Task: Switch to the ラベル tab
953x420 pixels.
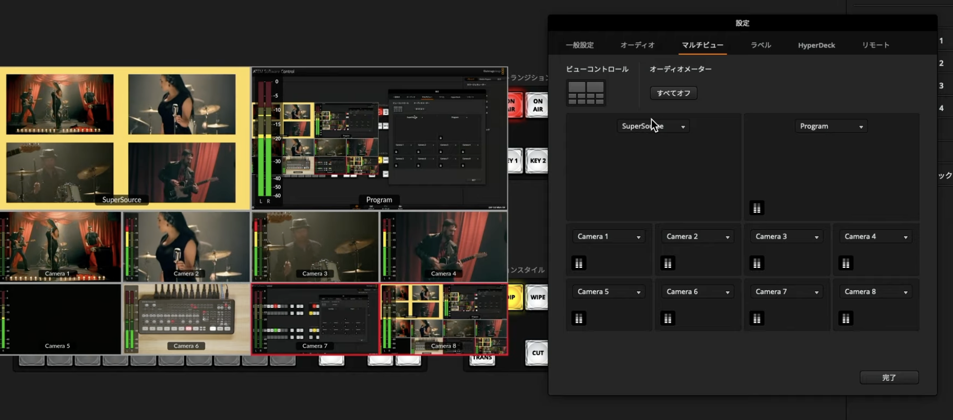Action: [x=760, y=45]
